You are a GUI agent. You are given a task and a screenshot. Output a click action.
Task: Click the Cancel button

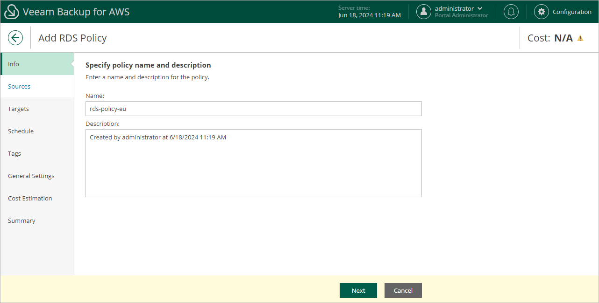pyautogui.click(x=403, y=290)
